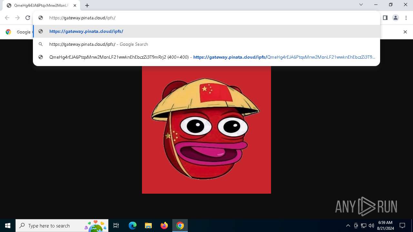Image resolution: width=413 pixels, height=232 pixels.
Task: Open a new browser tab
Action: click(x=87, y=5)
